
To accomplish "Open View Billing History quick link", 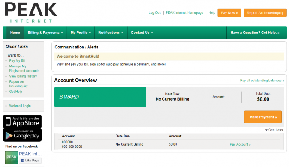I will (x=23, y=76).
